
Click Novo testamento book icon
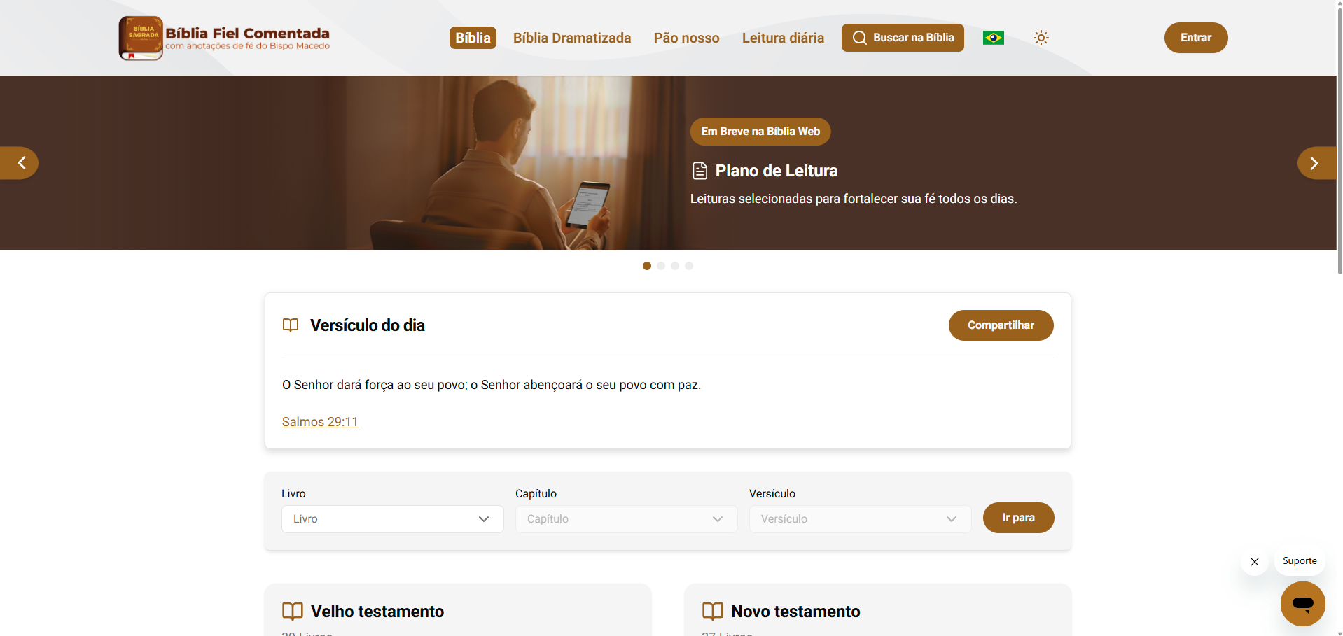coord(713,612)
